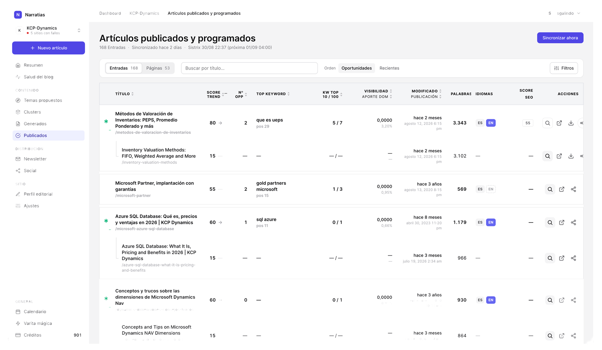Share the Azure SQL Database Spanish article
The image size is (602, 350).
573,222
